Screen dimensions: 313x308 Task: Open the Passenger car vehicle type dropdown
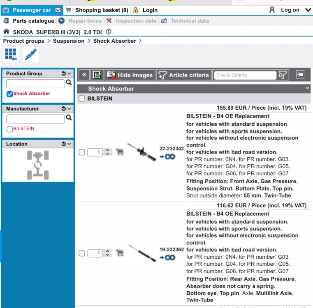click(x=58, y=10)
